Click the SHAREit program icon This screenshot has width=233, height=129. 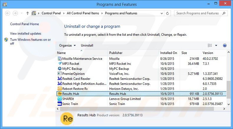(x=60, y=99)
